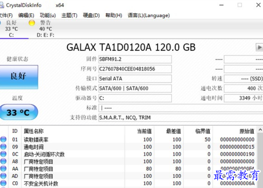Image resolution: width=263 pixels, height=188 pixels.
Task: Click the 属性名称 column header
Action: (73, 131)
